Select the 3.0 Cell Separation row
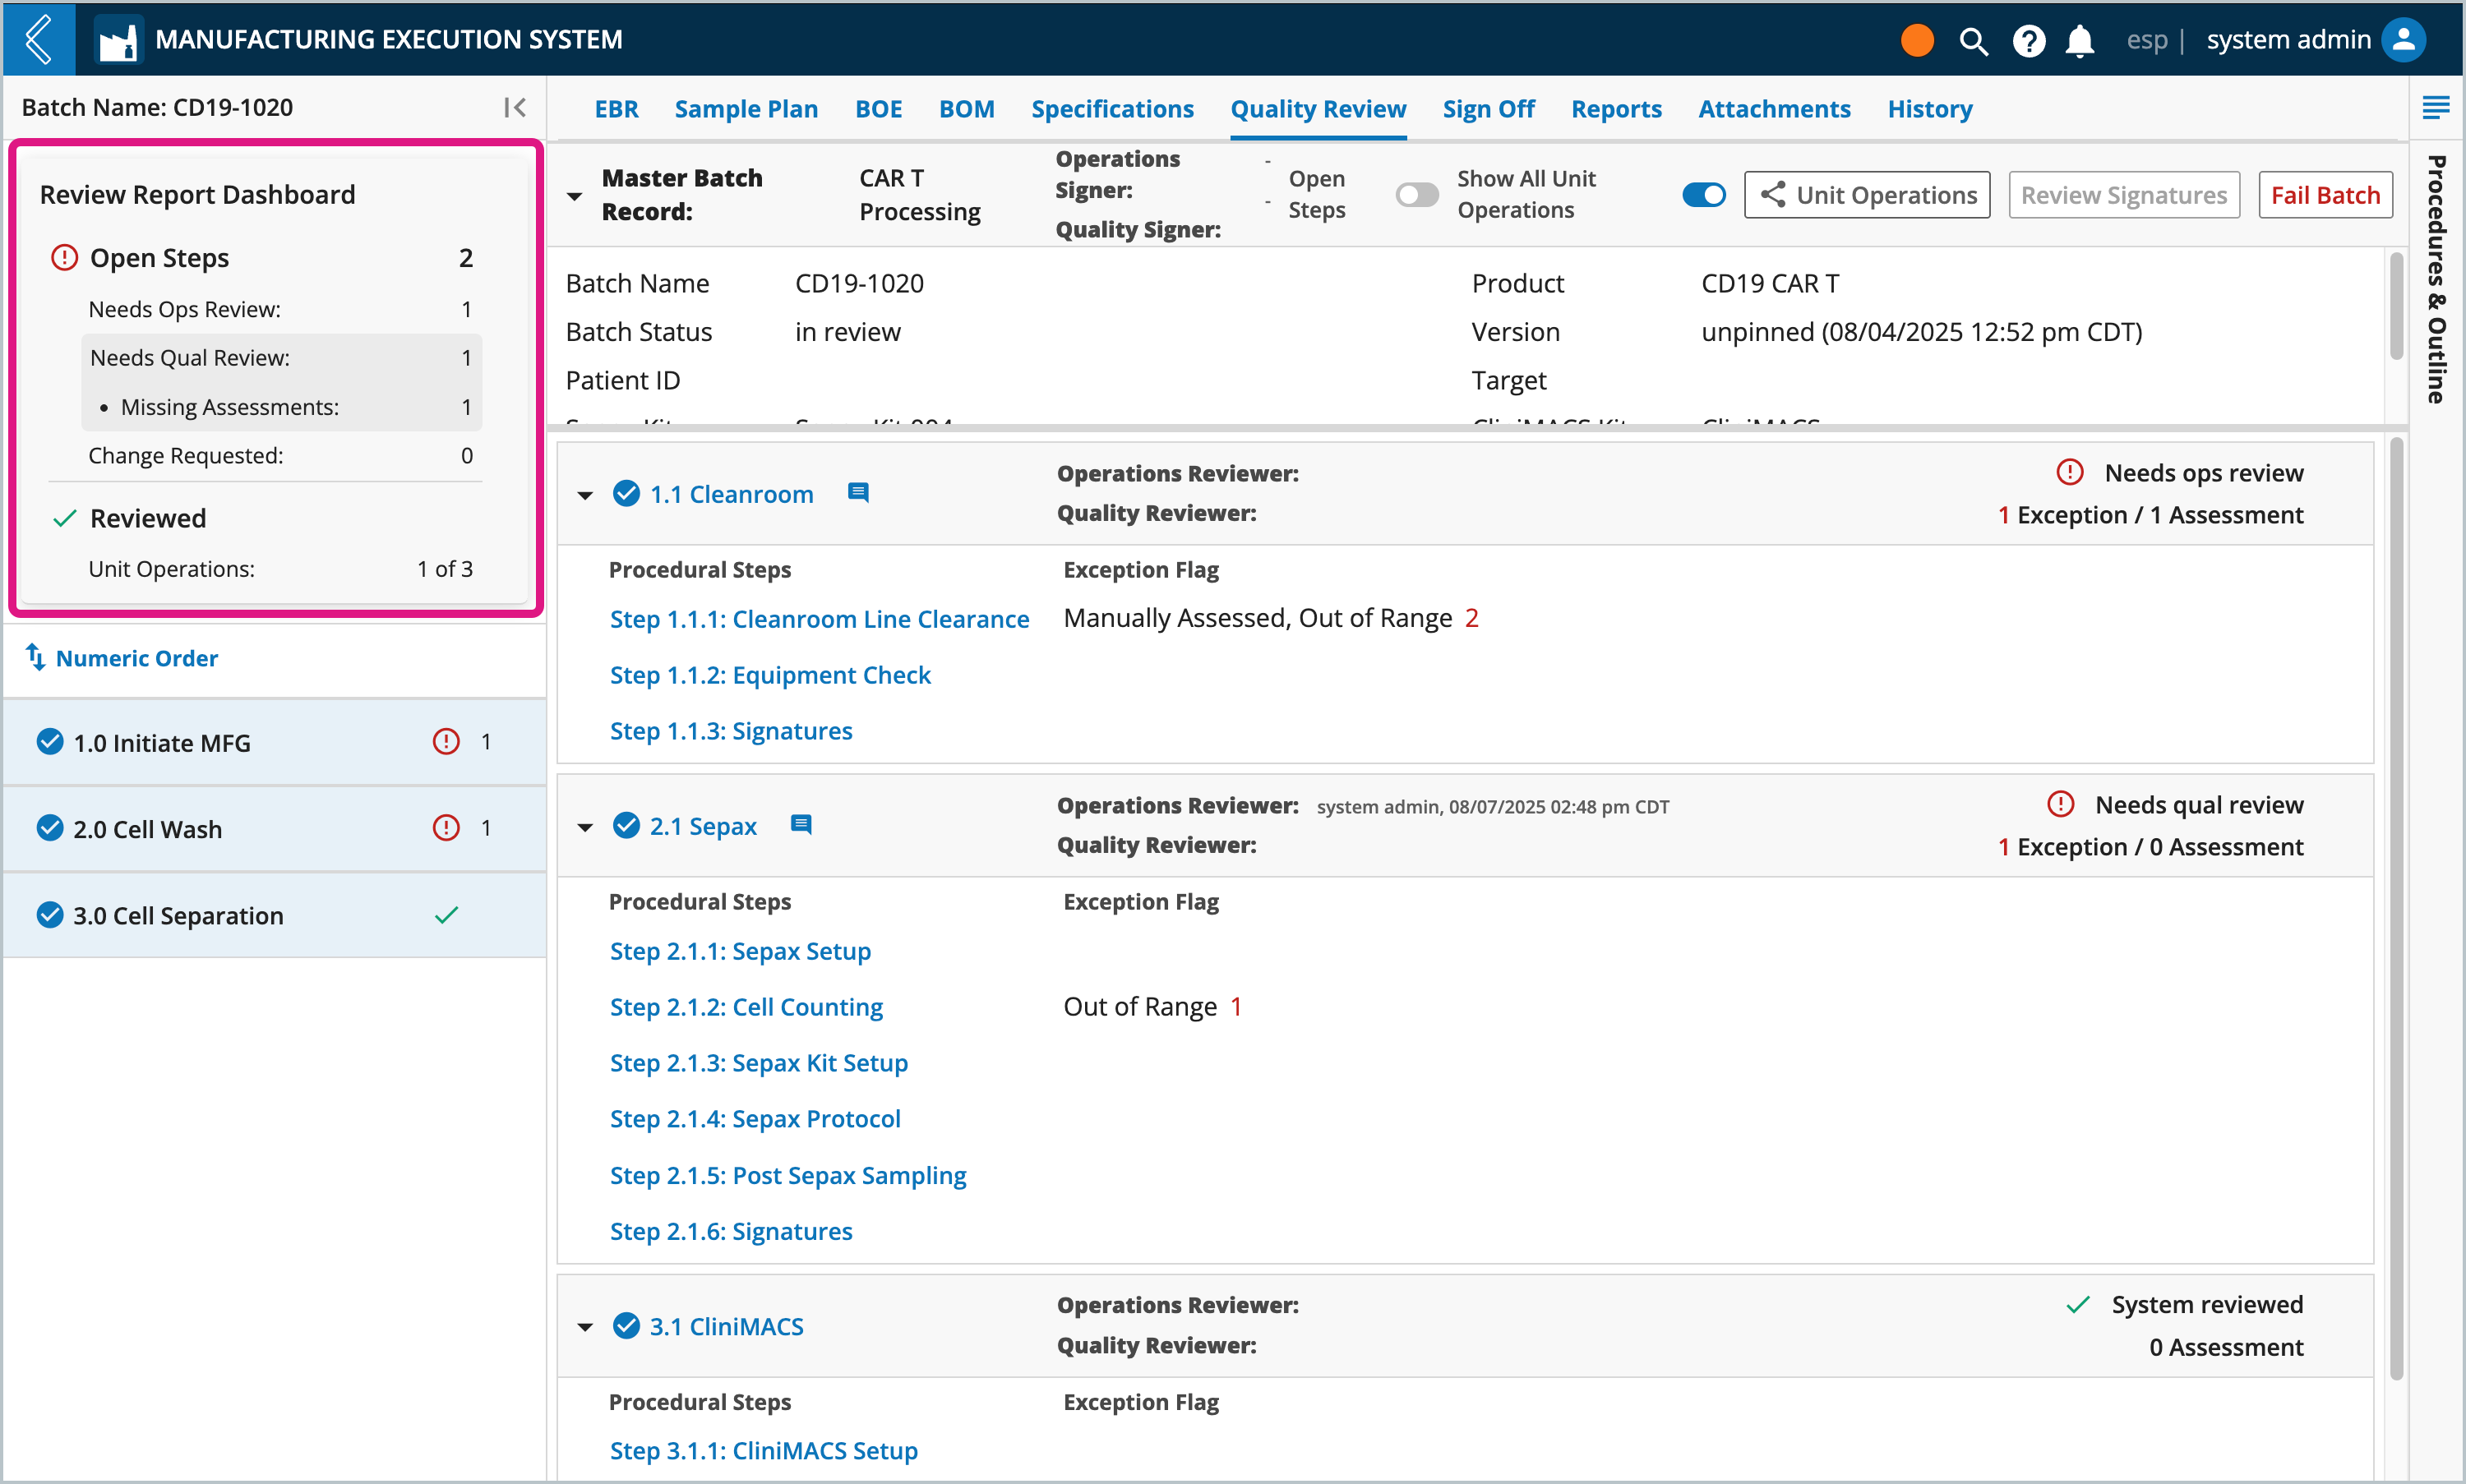 [x=275, y=914]
